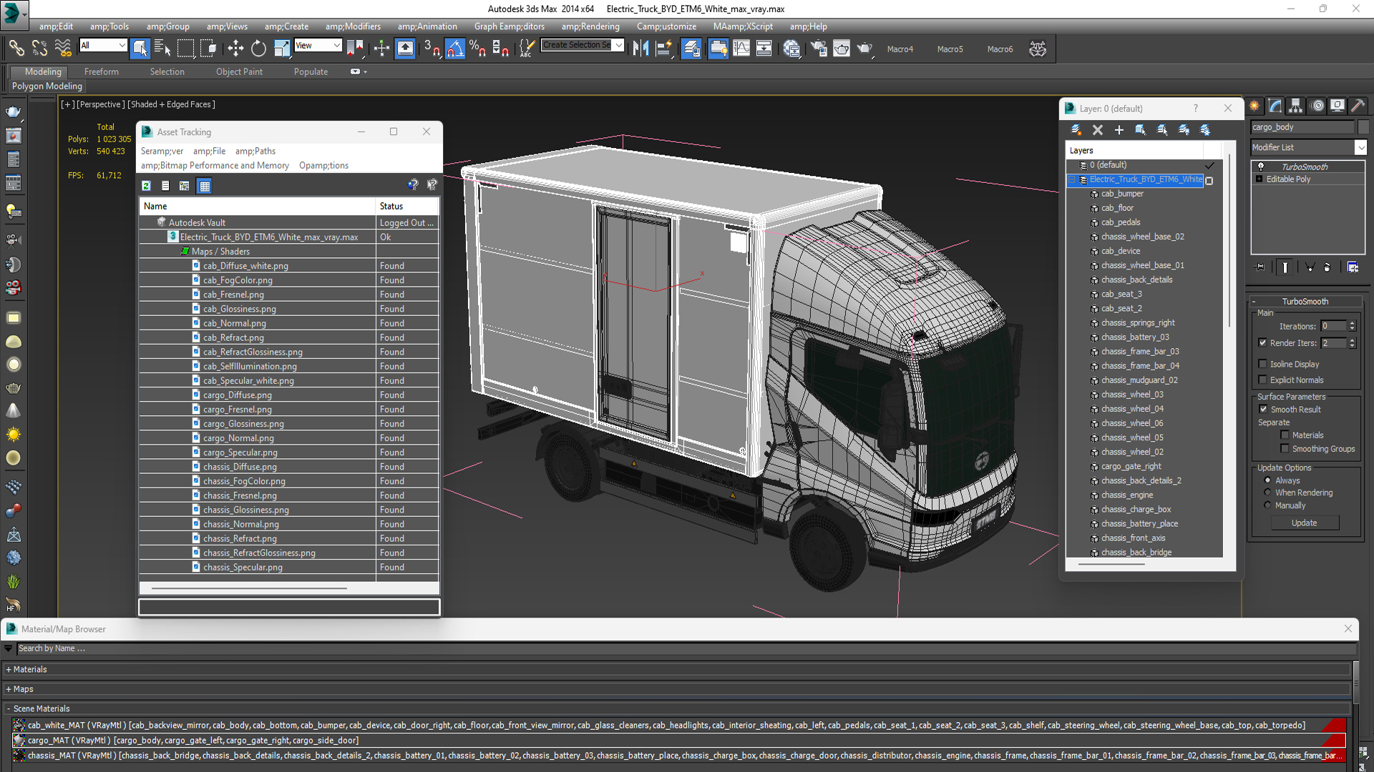Select the Manually update radio option

click(1267, 505)
